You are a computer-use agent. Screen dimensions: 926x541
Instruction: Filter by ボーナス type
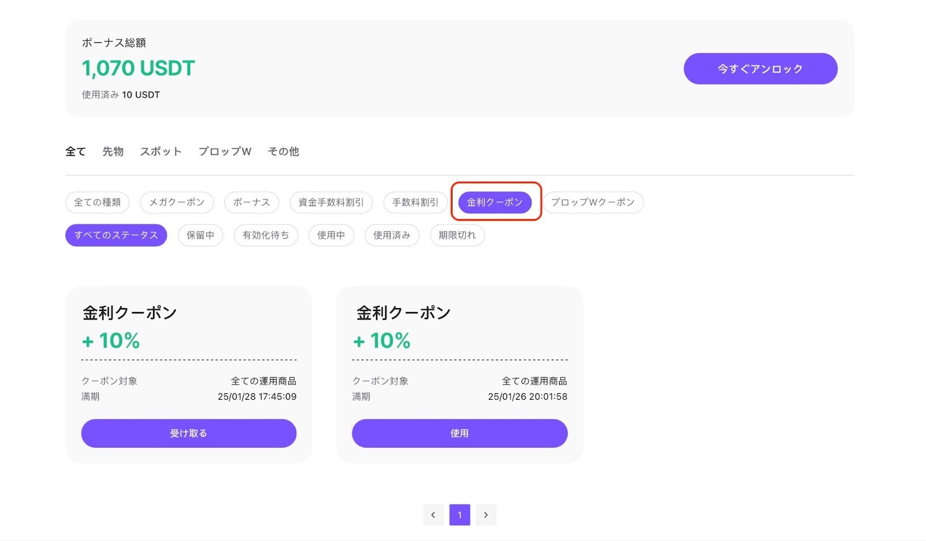(x=252, y=202)
